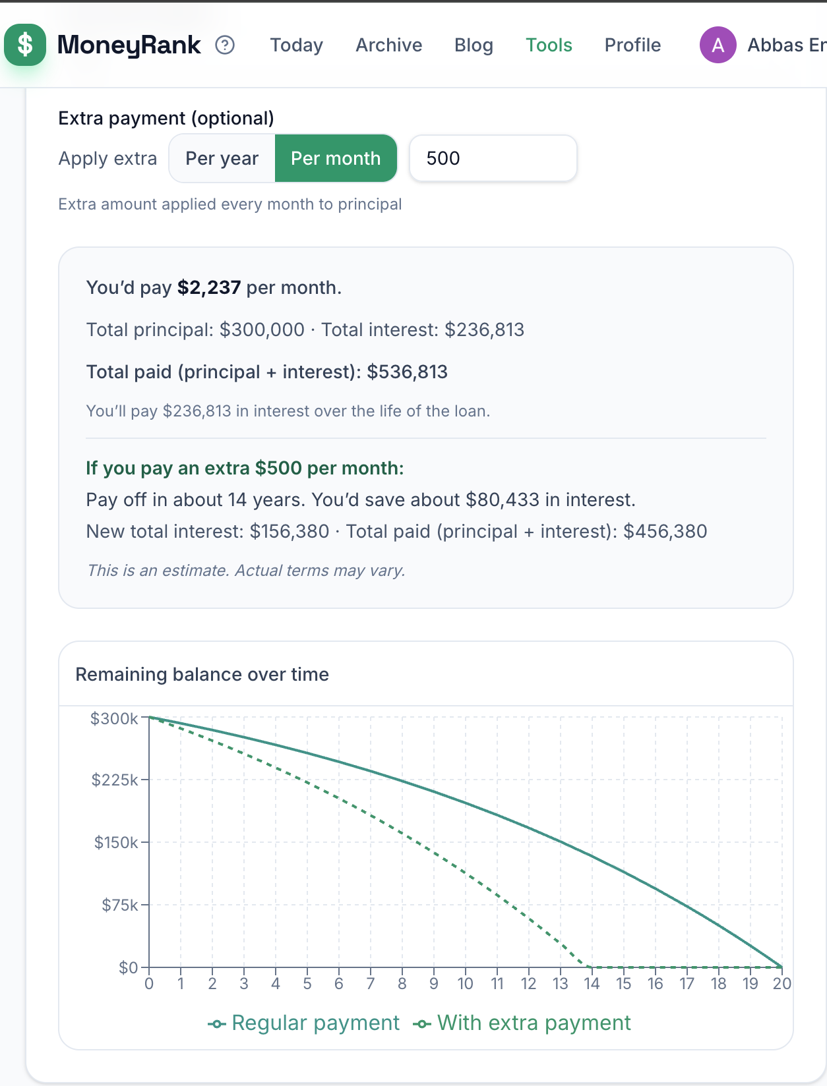The width and height of the screenshot is (827, 1086).
Task: Select the Per year toggle option
Action: [222, 158]
